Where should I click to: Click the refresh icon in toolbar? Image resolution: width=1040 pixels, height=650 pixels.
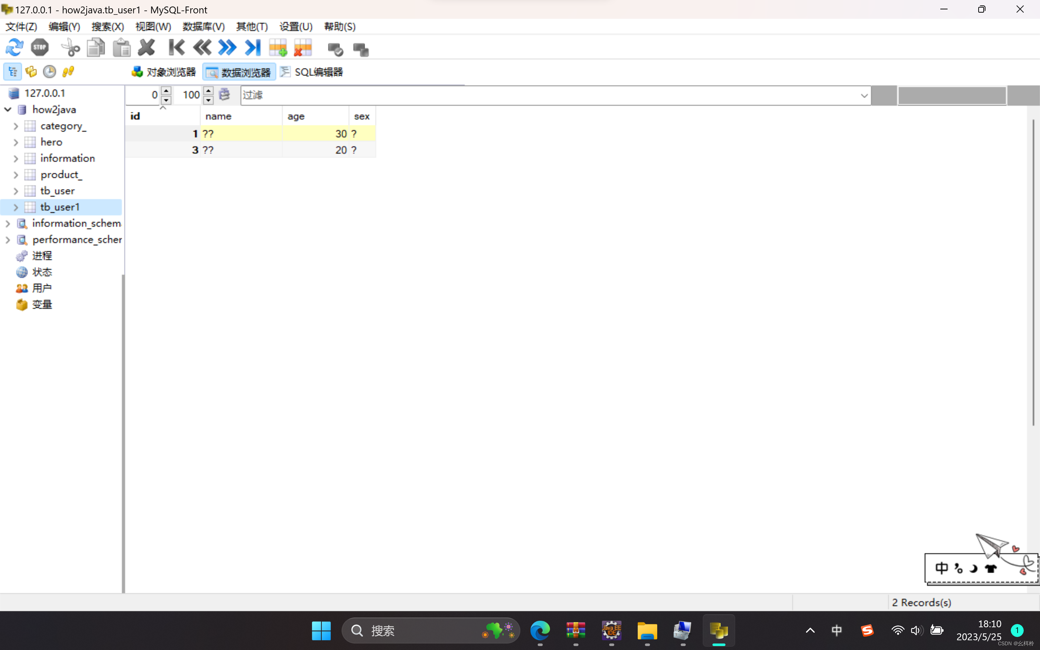pos(14,47)
